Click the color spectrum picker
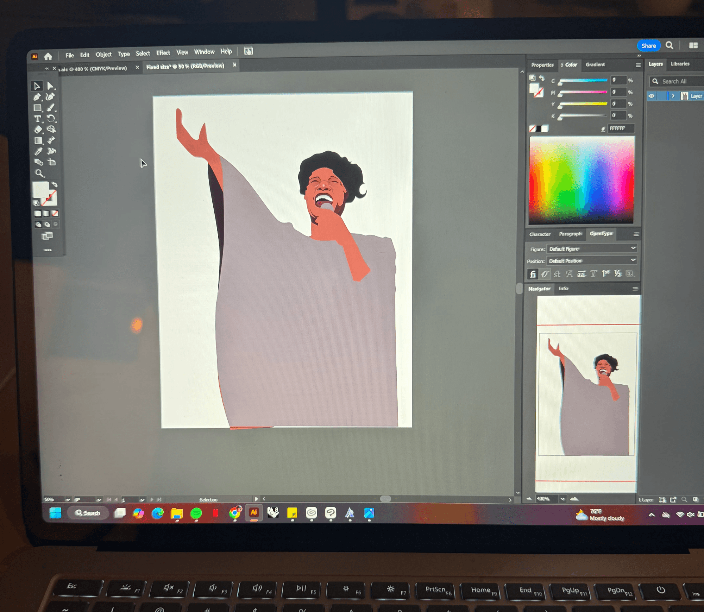Image resolution: width=704 pixels, height=612 pixels. click(582, 180)
